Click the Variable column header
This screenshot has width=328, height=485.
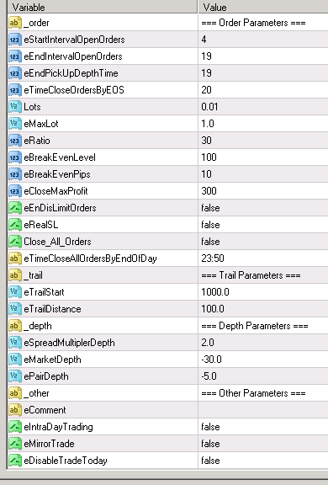point(103,7)
